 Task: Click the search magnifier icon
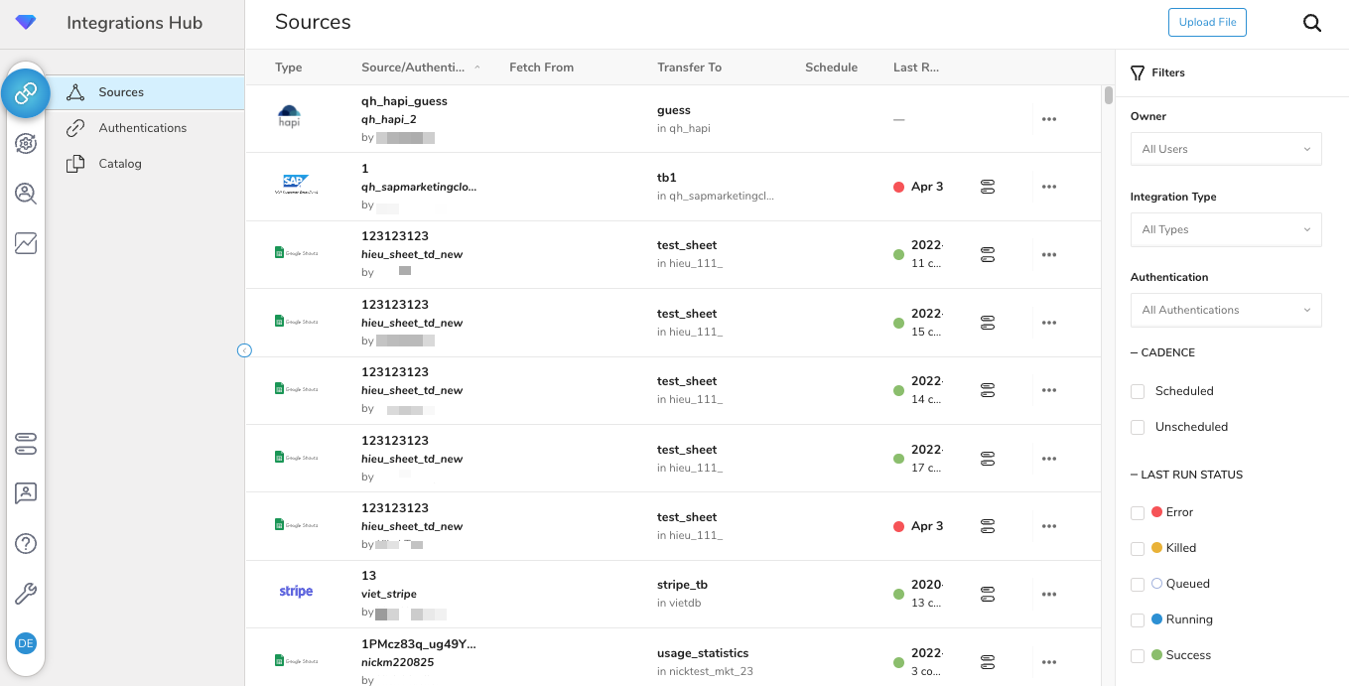[x=1311, y=24]
